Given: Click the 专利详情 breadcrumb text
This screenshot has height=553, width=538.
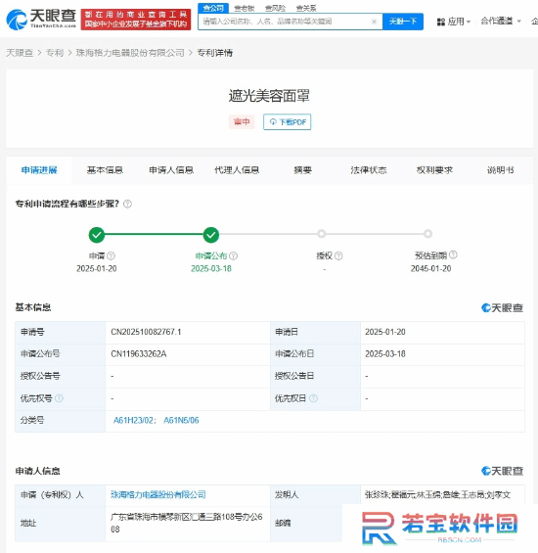Looking at the screenshot, I should click(x=214, y=53).
